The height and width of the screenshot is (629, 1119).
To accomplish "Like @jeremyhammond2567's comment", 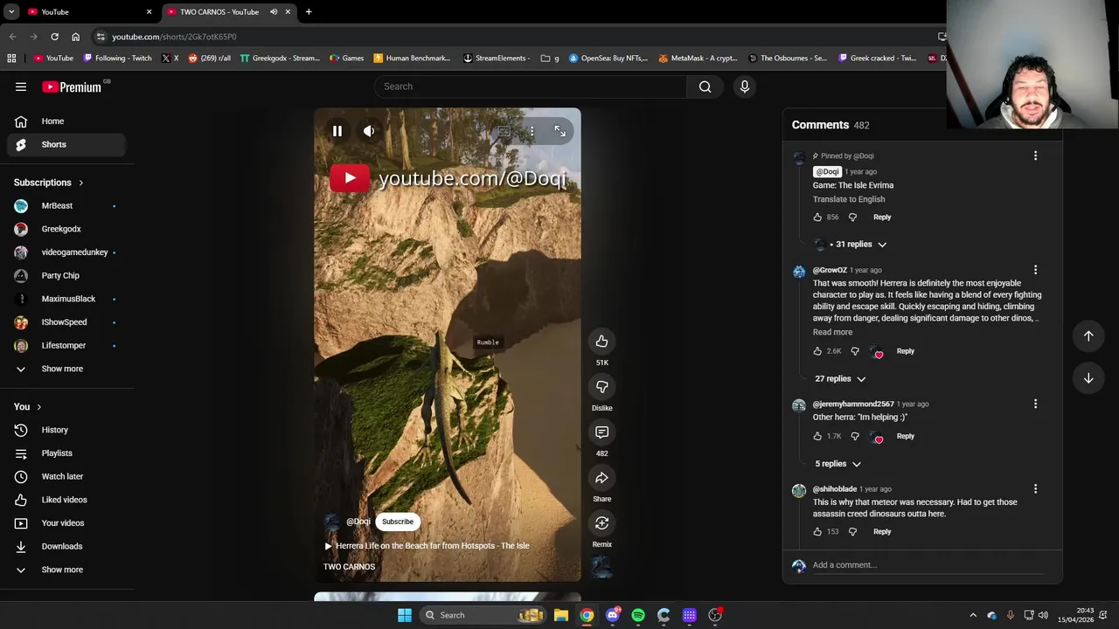I will [x=817, y=436].
